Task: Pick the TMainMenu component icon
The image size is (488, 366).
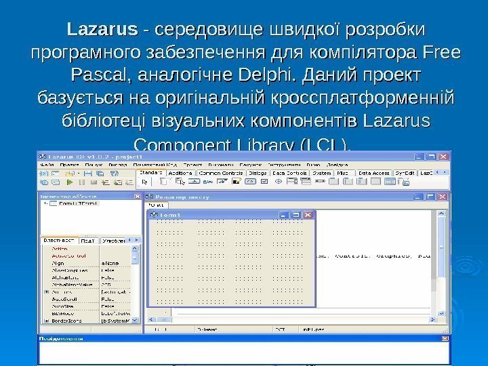Action: click(x=164, y=181)
